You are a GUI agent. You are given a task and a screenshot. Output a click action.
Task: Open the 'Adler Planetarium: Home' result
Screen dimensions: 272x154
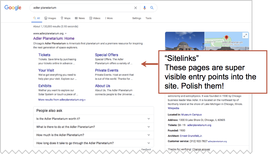pyautogui.click(x=54, y=39)
